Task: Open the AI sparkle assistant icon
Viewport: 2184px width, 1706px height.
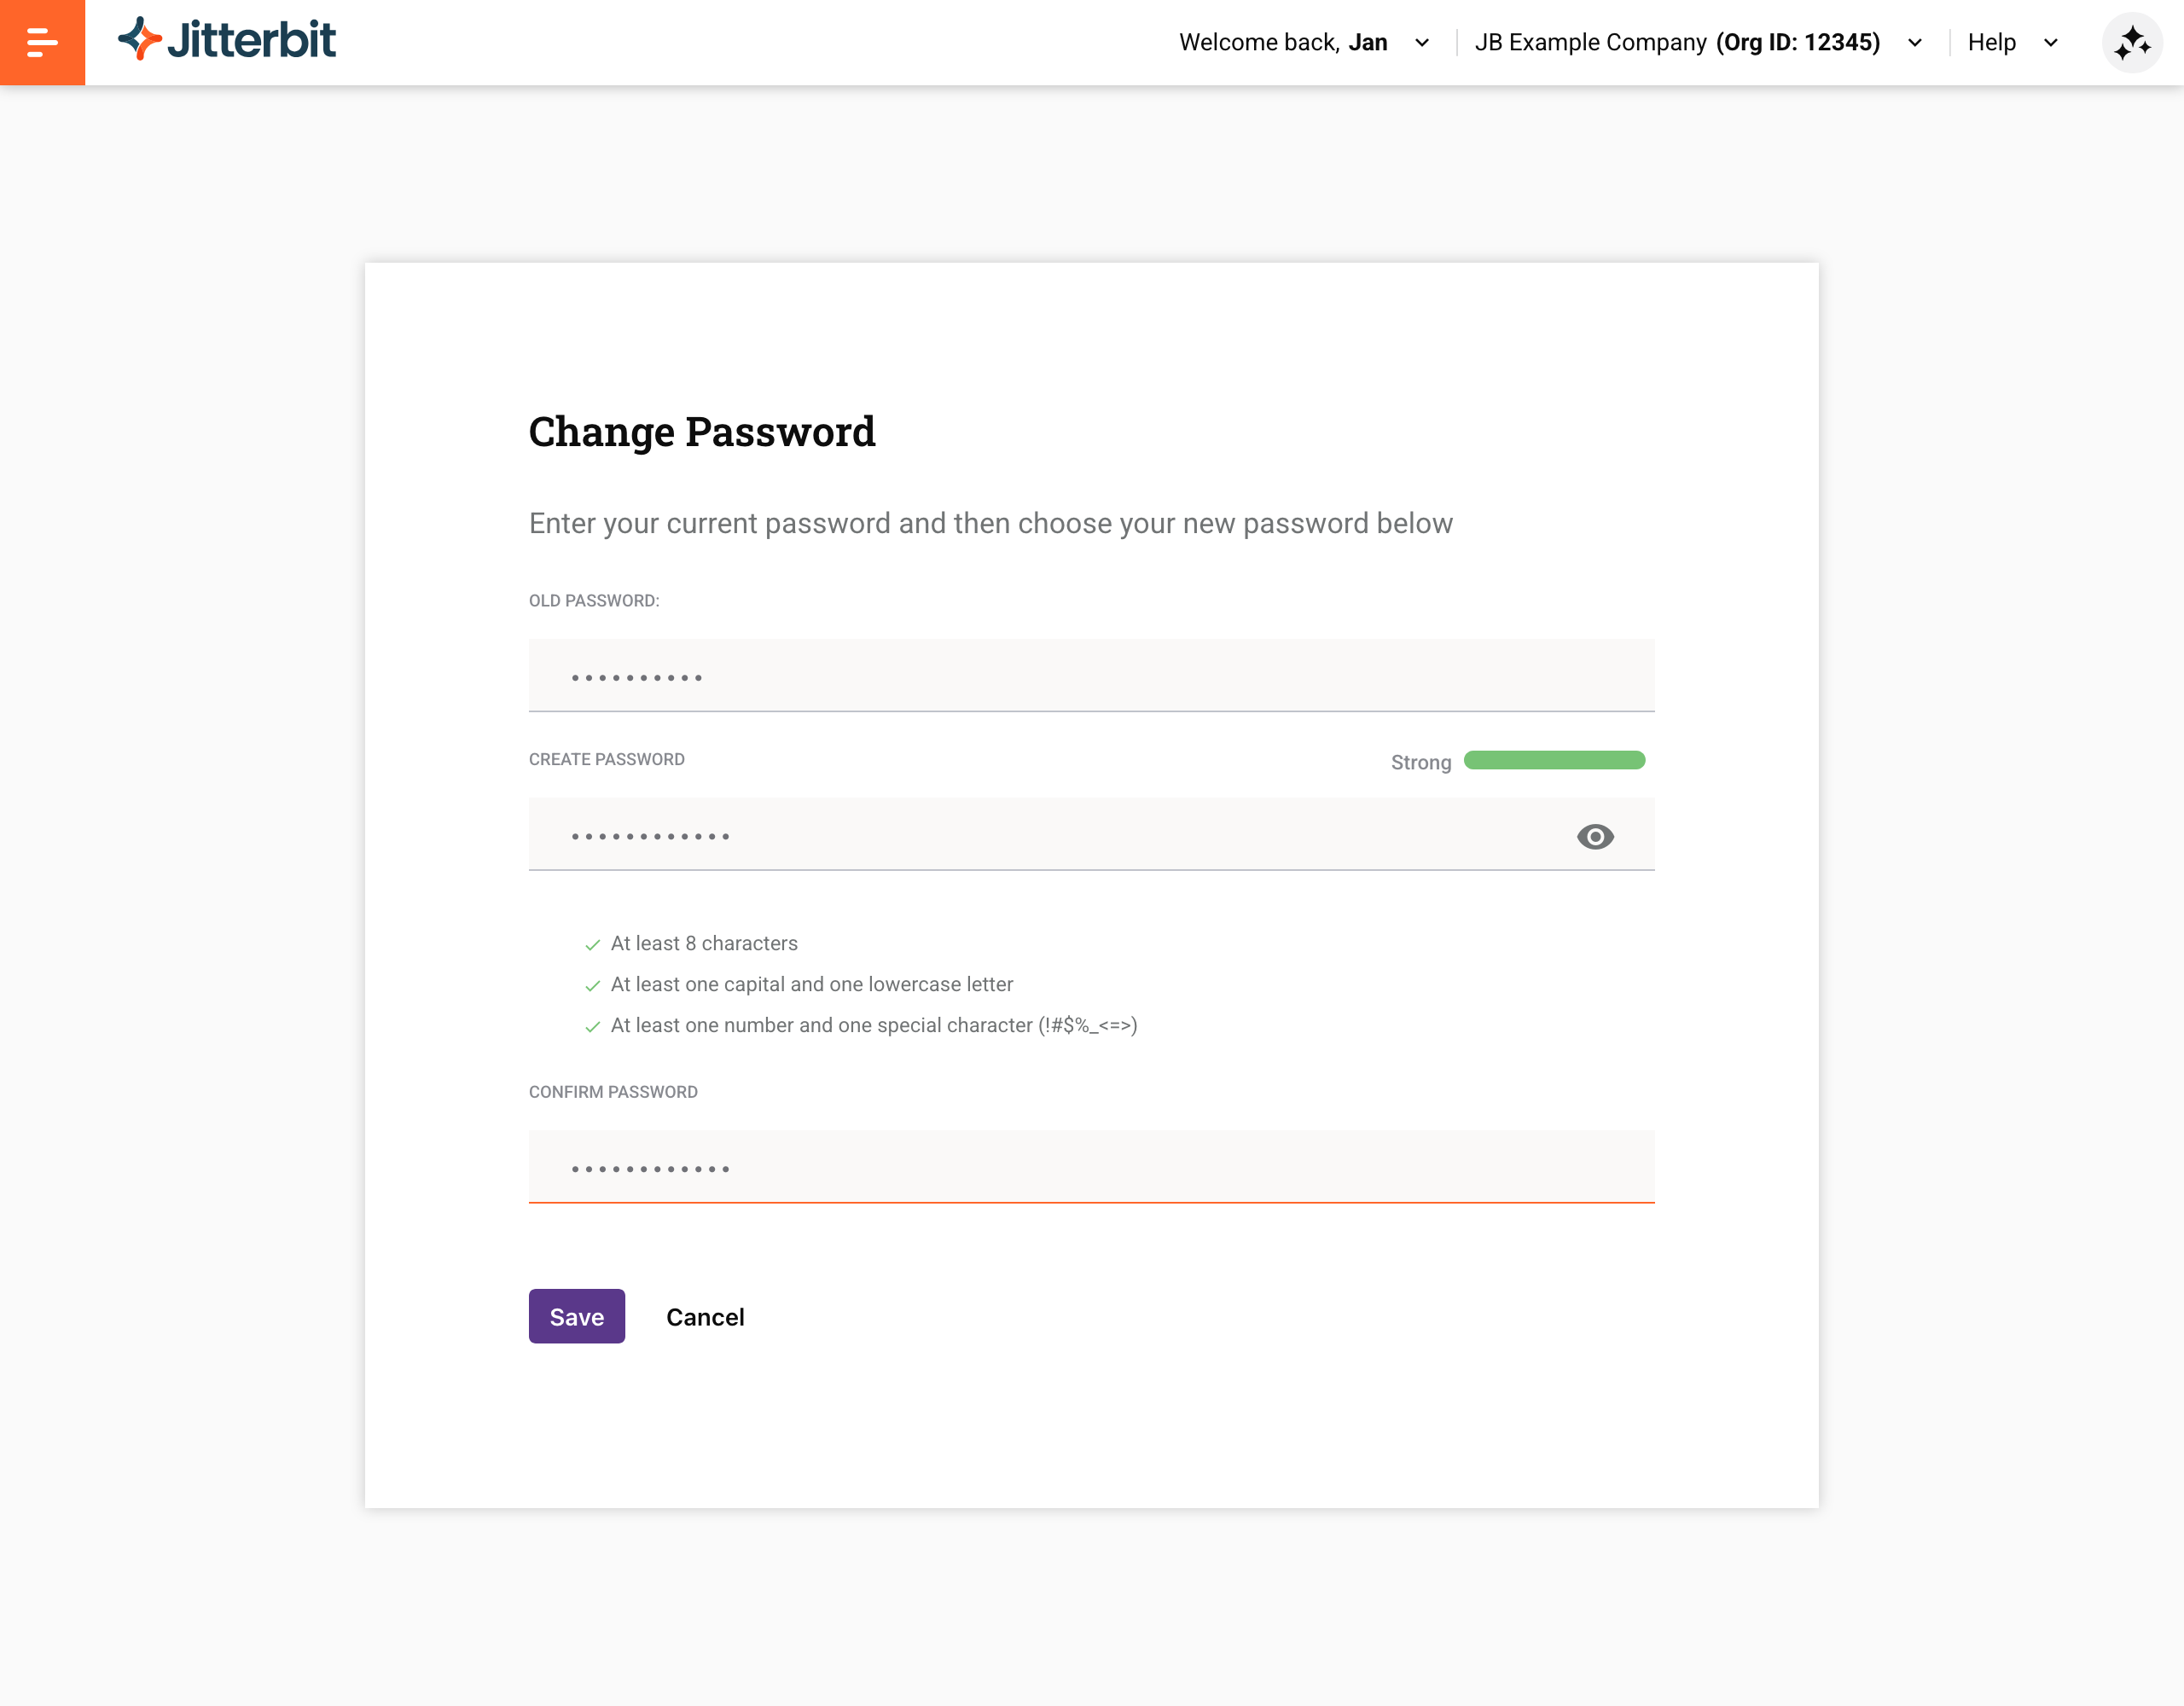Action: 2132,42
